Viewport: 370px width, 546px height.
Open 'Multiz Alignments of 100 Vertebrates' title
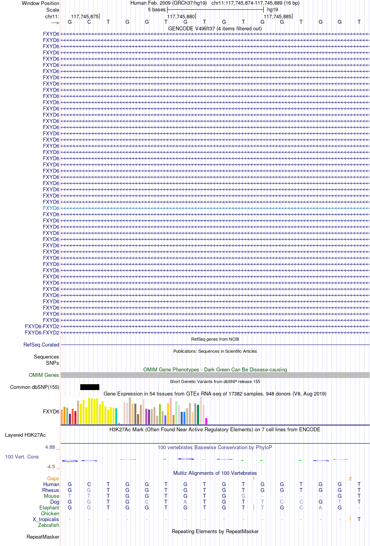tap(215, 473)
